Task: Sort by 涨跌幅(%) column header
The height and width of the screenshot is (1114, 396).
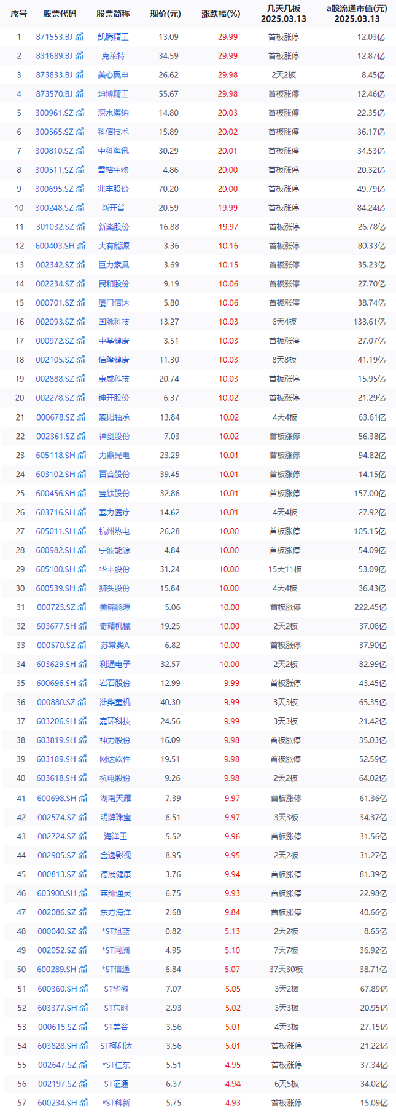Action: point(220,14)
